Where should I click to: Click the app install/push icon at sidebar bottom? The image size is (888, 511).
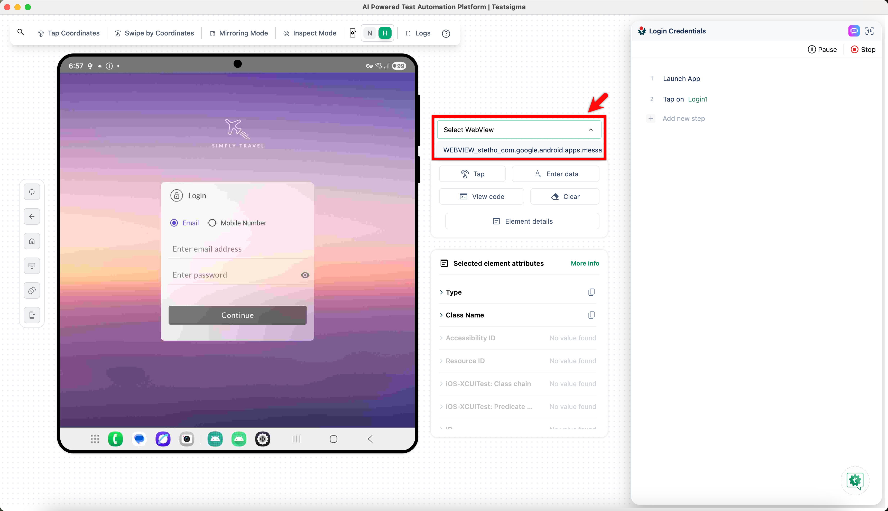tap(32, 315)
